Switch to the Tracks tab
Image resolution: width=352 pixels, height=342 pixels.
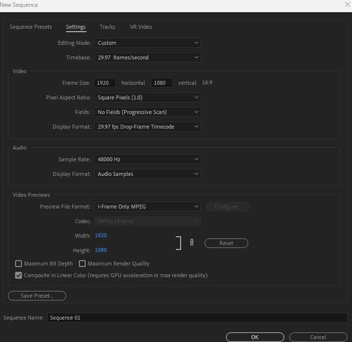(x=108, y=27)
